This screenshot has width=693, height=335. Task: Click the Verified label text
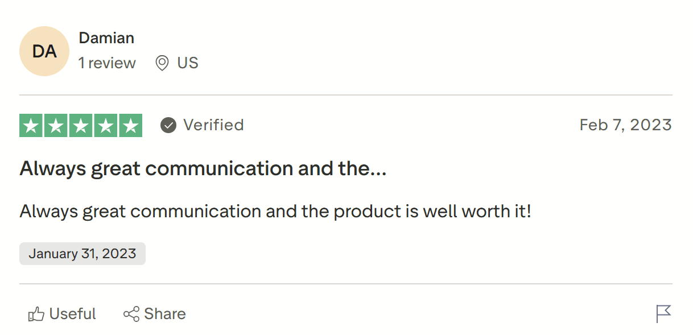[213, 125]
